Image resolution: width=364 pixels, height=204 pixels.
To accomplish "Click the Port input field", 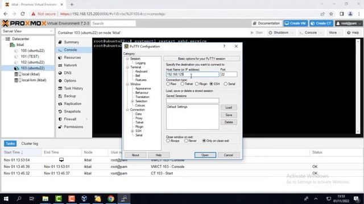I will [x=229, y=74].
